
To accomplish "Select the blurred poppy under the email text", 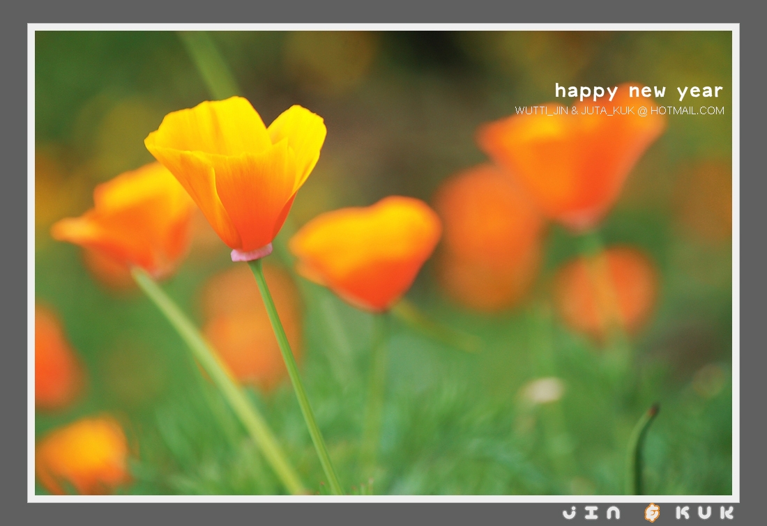I will click(x=572, y=167).
